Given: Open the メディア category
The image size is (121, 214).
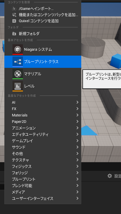Looking at the screenshot, I should pos(43,192).
